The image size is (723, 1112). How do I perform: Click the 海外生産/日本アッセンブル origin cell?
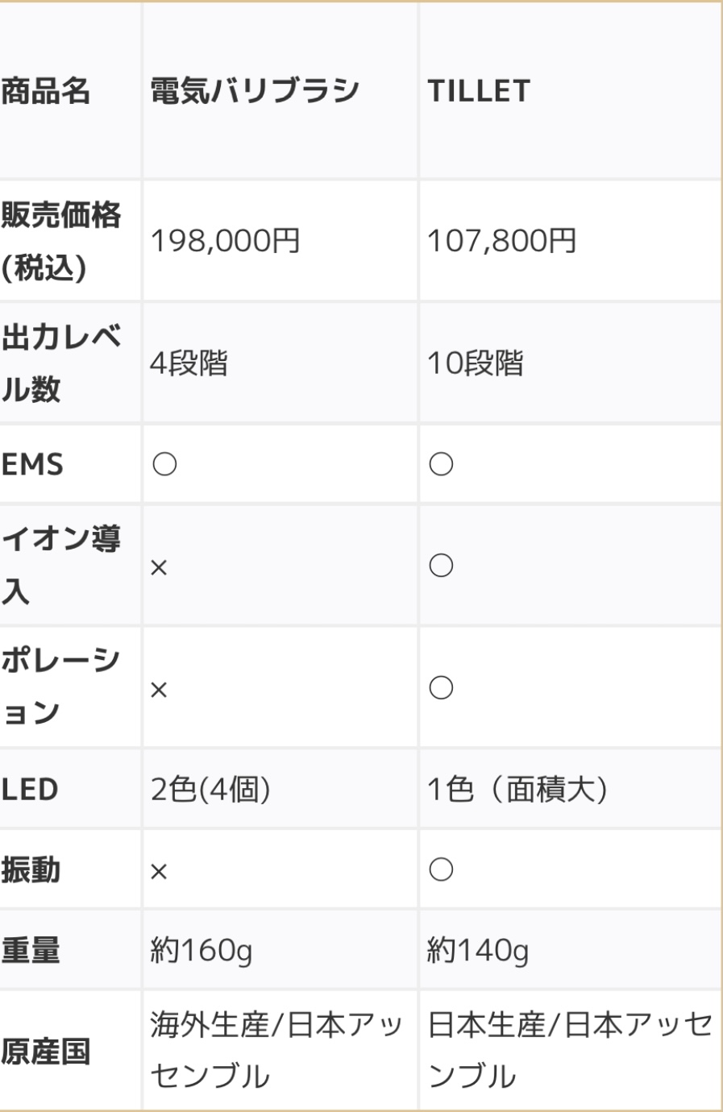pos(274,1050)
